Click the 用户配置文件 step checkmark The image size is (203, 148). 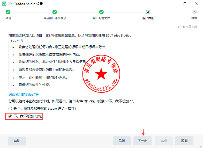tap(101, 12)
